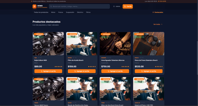The width and height of the screenshot is (198, 106).
Task: Click the $159.00 price
Action: coord(72,66)
